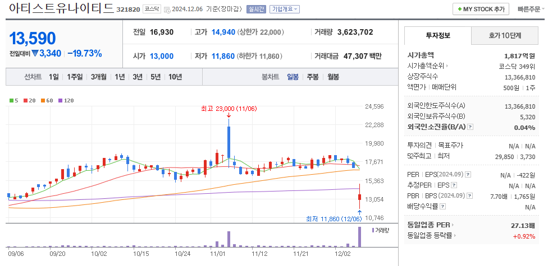Open the 동일업종 등락률 link
The width and height of the screenshot is (548, 266).
(x=432, y=236)
